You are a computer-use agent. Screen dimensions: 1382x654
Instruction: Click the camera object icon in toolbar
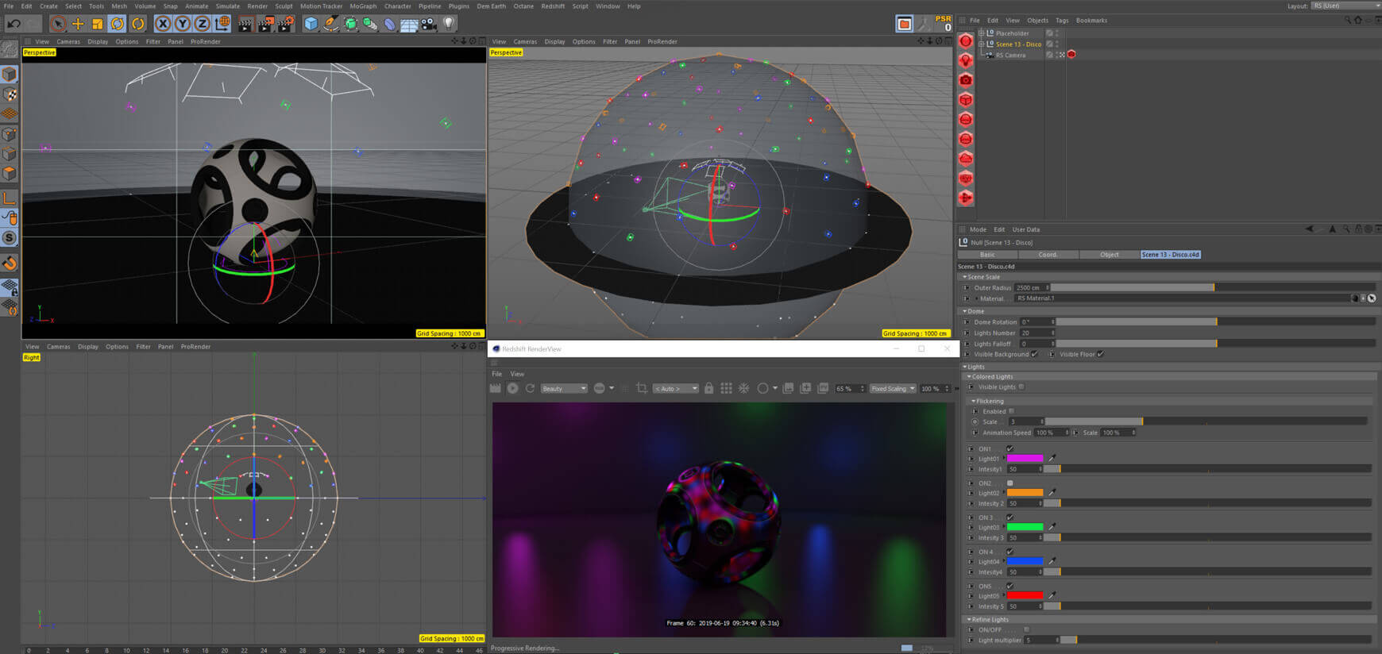(x=429, y=24)
